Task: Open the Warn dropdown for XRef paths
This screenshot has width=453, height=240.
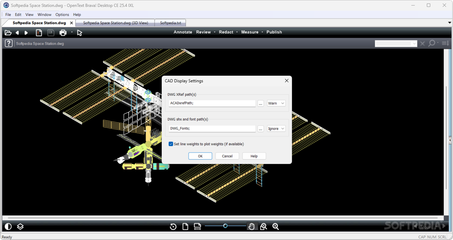Action: pos(276,103)
